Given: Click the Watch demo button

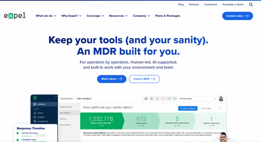Looking at the screenshot, I should tap(112, 79).
